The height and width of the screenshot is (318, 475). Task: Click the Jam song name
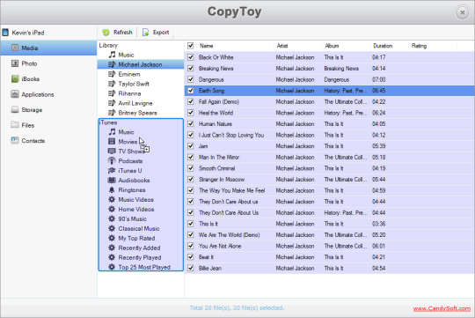tap(203, 146)
